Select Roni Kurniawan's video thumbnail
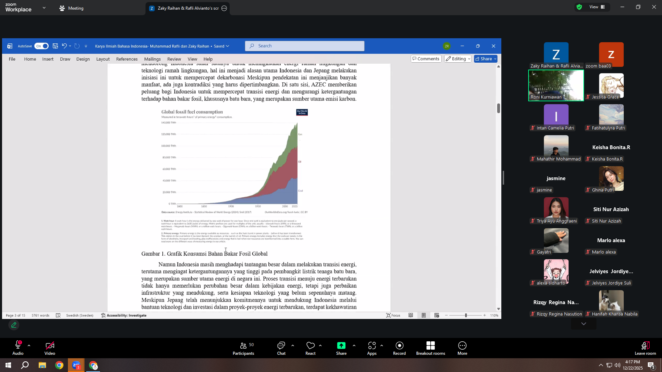Viewport: 662px width, 372px height. tap(556, 85)
